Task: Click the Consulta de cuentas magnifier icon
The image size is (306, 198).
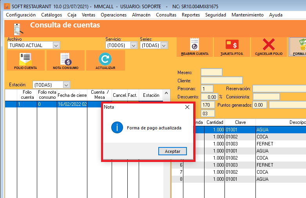Action: [18, 29]
